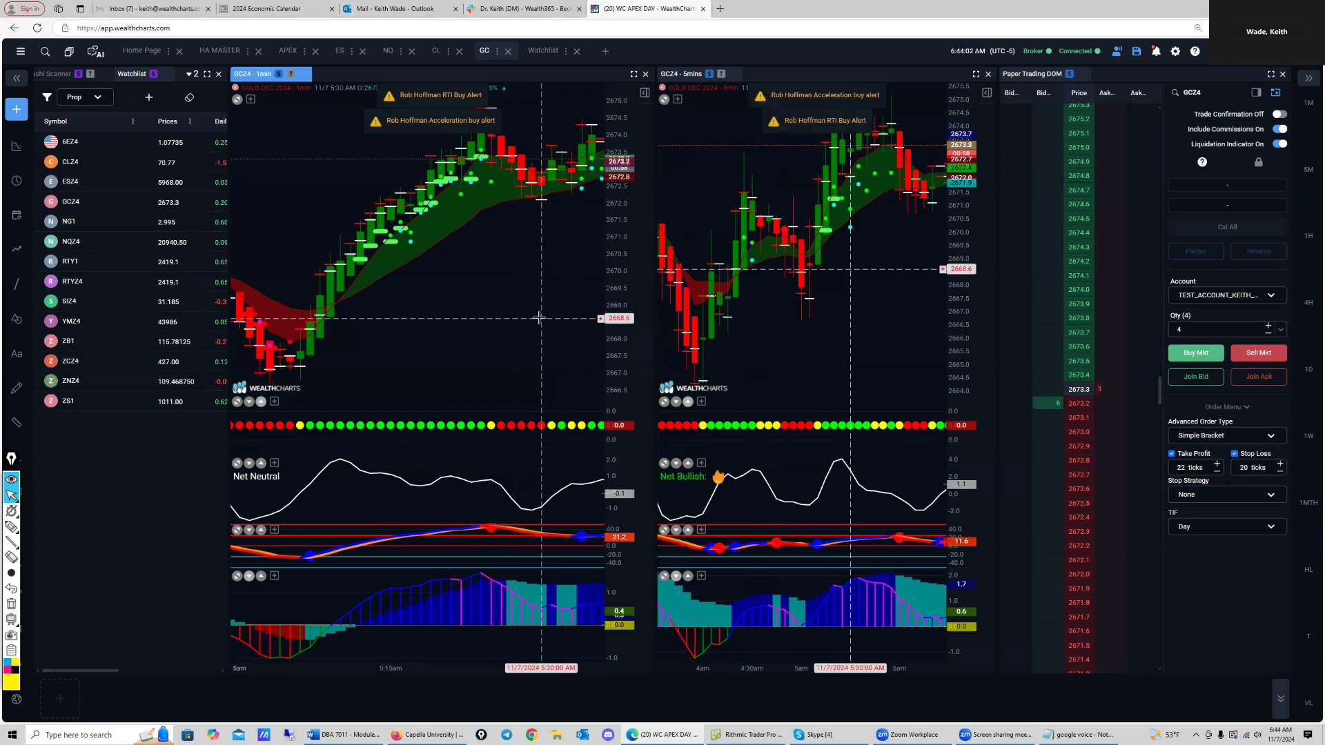Click the undo arrow in annotation toolbar
The width and height of the screenshot is (1325, 745).
point(11,588)
